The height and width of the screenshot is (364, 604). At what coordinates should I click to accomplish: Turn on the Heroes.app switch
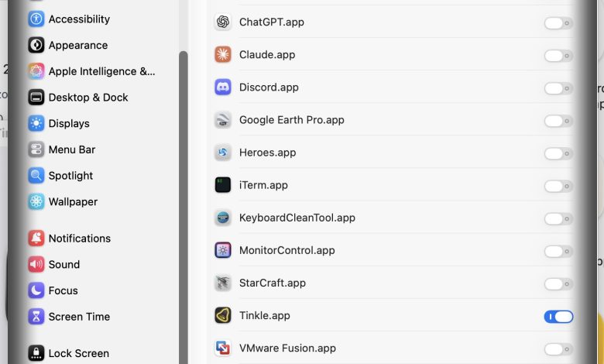pyautogui.click(x=558, y=153)
